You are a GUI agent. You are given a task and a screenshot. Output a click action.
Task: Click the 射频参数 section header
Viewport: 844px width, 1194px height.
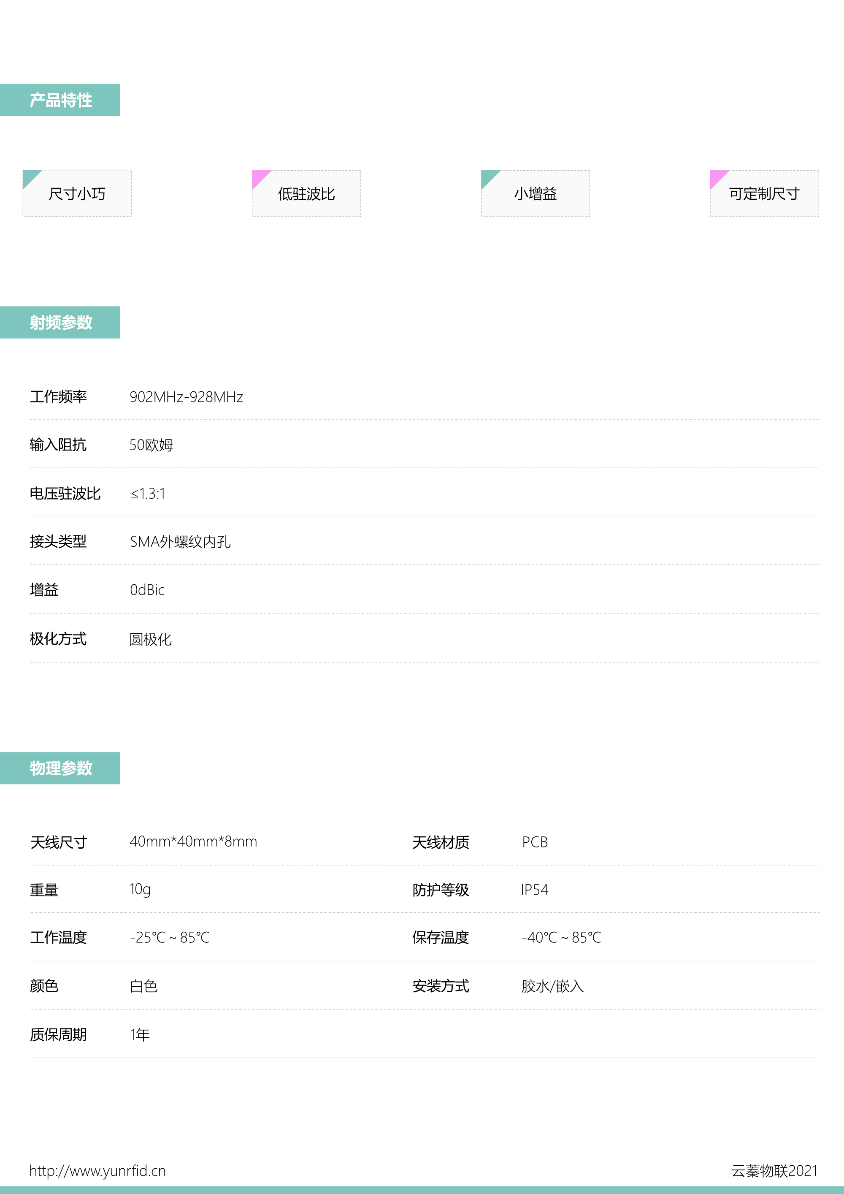pyautogui.click(x=60, y=323)
